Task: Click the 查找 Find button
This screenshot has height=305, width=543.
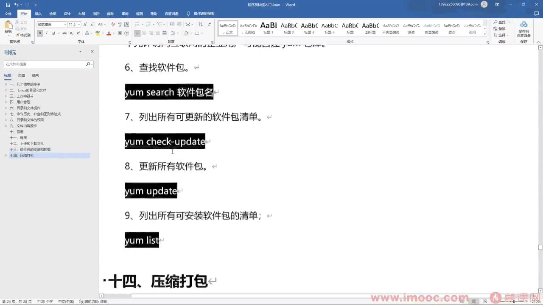Action: (500, 22)
